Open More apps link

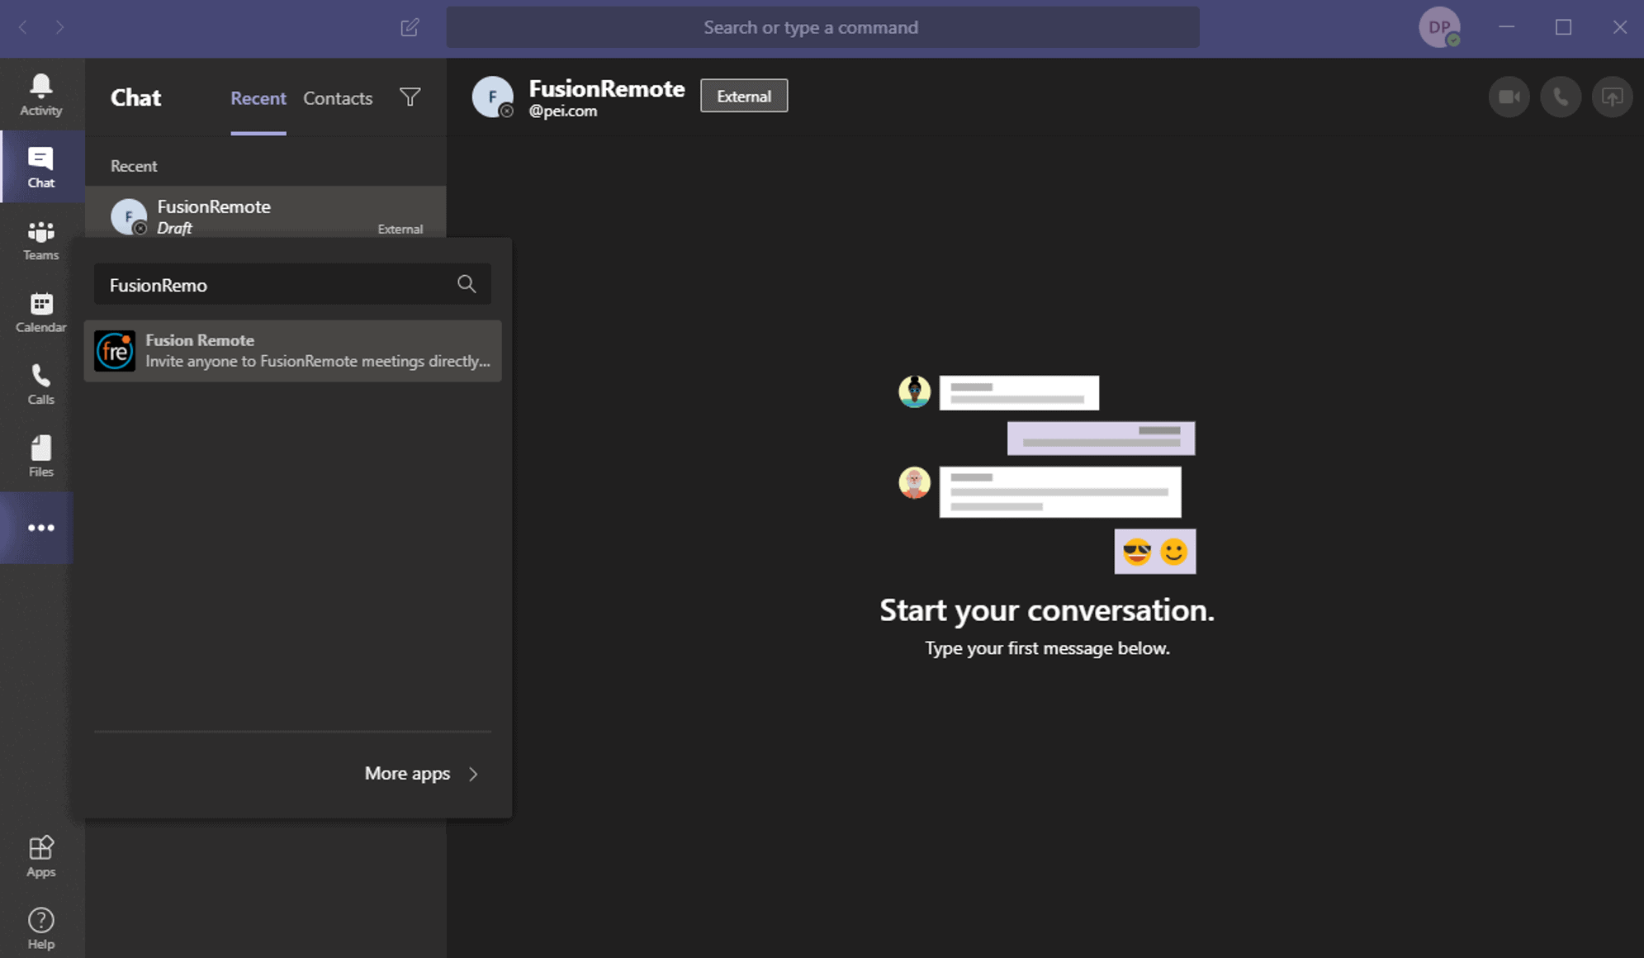[x=407, y=774]
